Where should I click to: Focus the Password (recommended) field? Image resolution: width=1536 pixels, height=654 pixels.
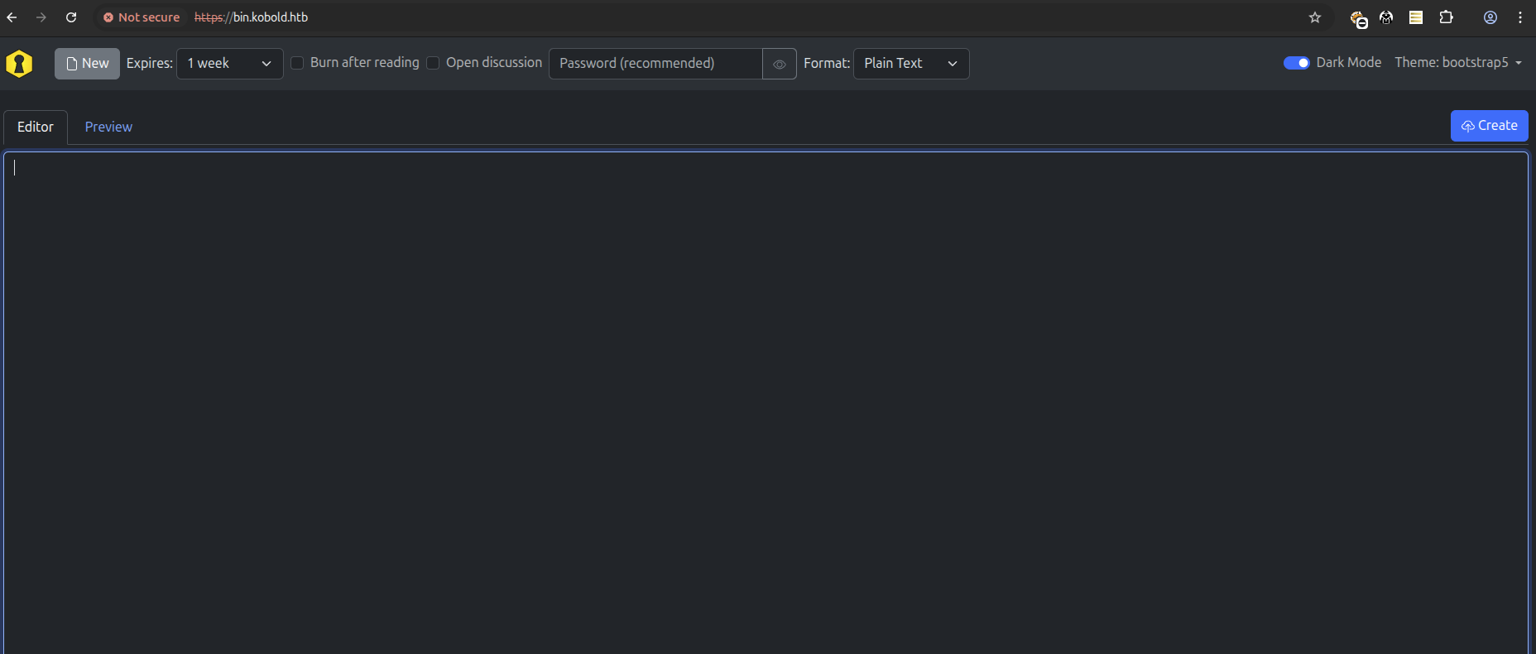655,64
